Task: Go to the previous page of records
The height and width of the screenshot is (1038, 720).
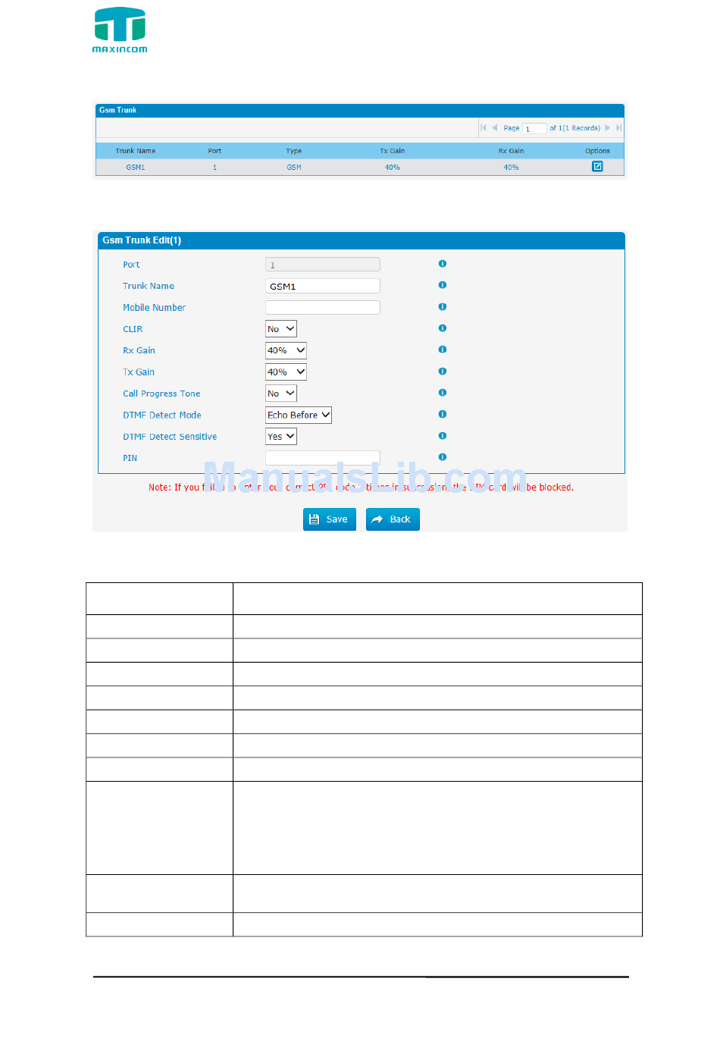Action: (x=495, y=128)
